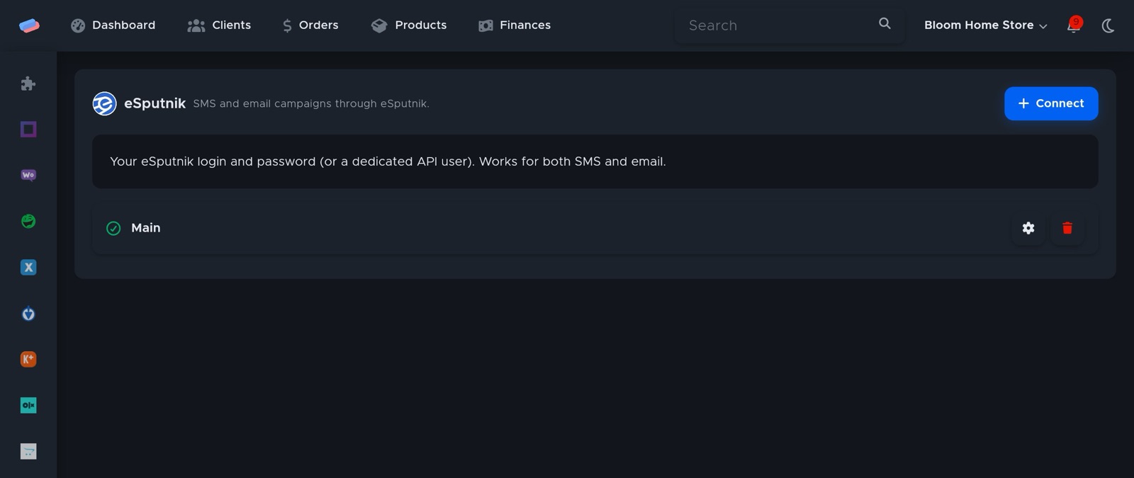Click the app logo in top-left corner
Image resolution: width=1134 pixels, height=478 pixels.
[x=29, y=25]
